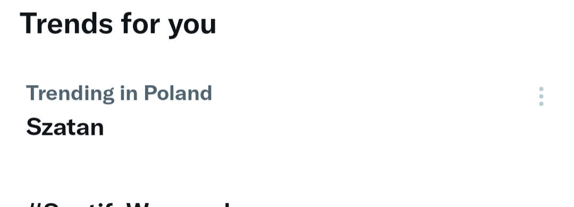Expand options for the Szatan trend
This screenshot has width=574, height=207.
(541, 97)
